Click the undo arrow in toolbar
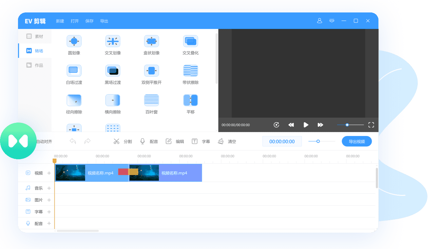 pos(73,142)
